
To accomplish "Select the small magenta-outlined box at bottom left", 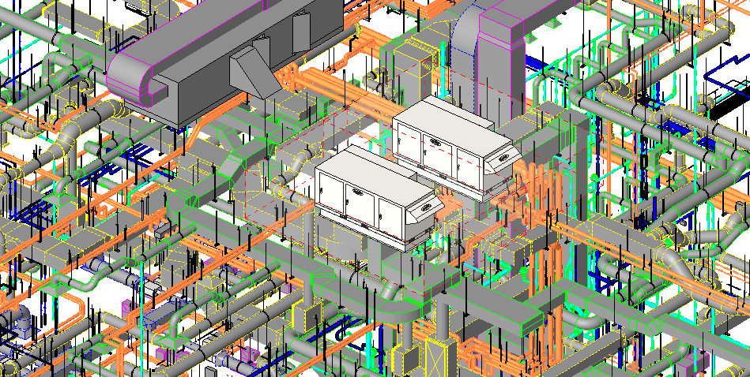I will [127, 306].
